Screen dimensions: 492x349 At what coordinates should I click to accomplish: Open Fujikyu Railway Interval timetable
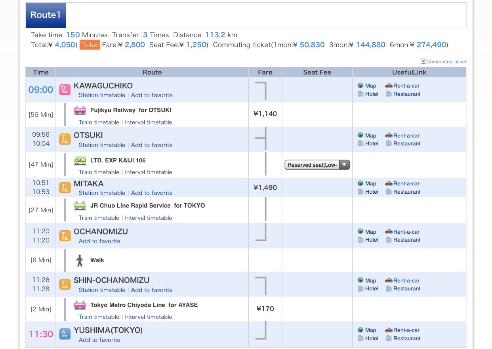tap(149, 122)
